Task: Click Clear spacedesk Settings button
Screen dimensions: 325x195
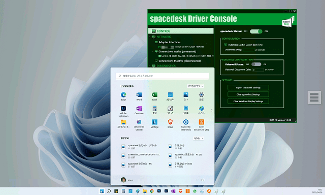Action: tap(248, 94)
